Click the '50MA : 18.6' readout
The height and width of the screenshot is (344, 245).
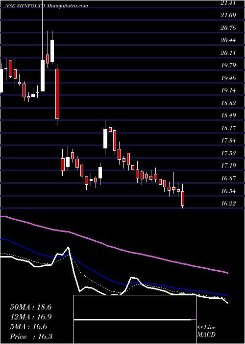pyautogui.click(x=30, y=307)
